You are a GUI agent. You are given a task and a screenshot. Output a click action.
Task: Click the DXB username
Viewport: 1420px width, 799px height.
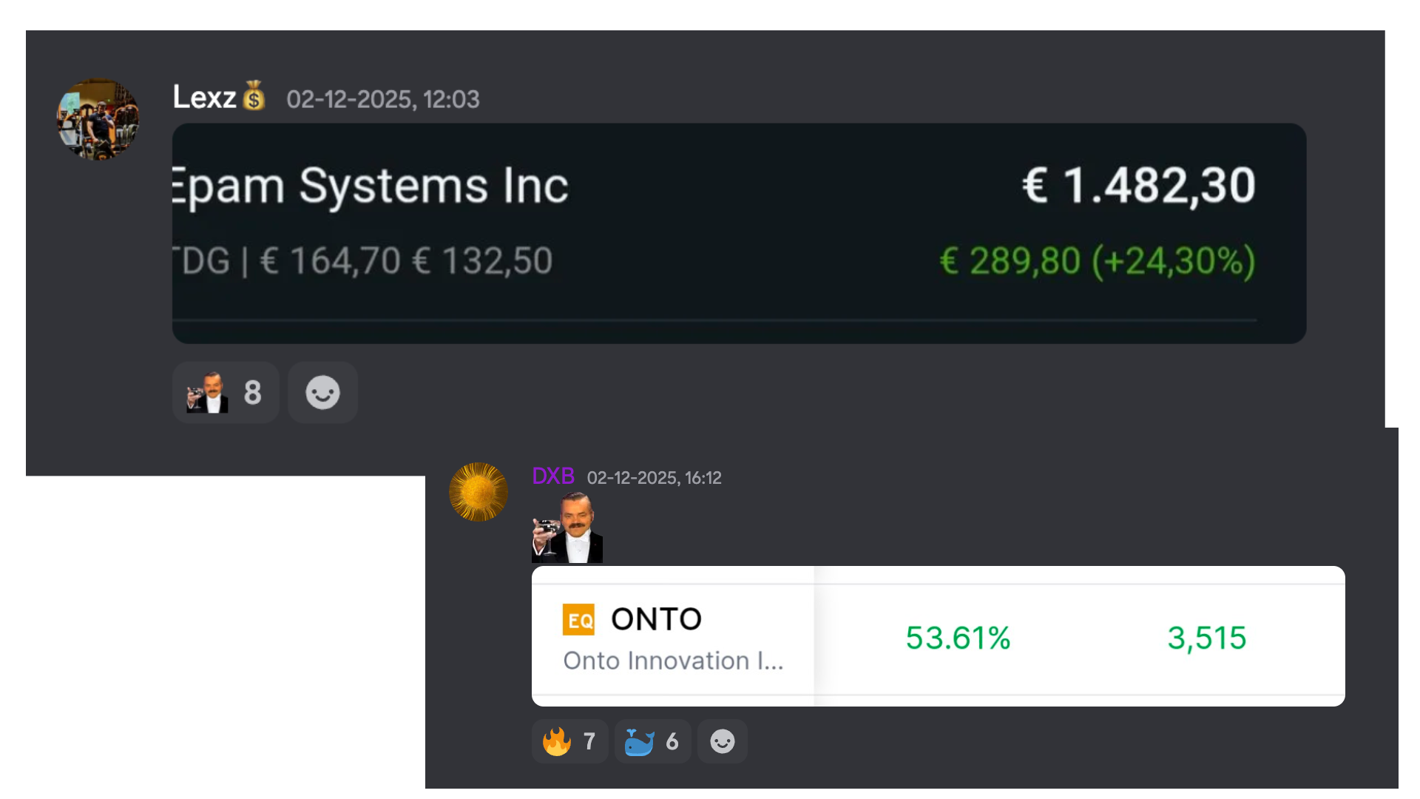pos(552,476)
